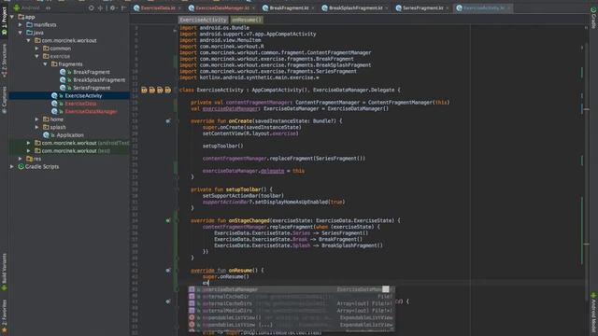Click override gutter marker beside onCreate

point(168,121)
